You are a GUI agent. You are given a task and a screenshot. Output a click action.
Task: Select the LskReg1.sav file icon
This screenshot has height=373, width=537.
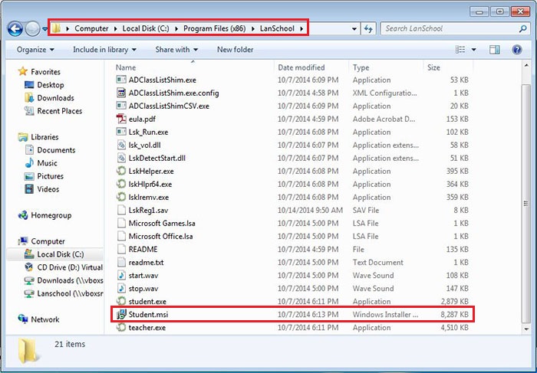pos(121,211)
